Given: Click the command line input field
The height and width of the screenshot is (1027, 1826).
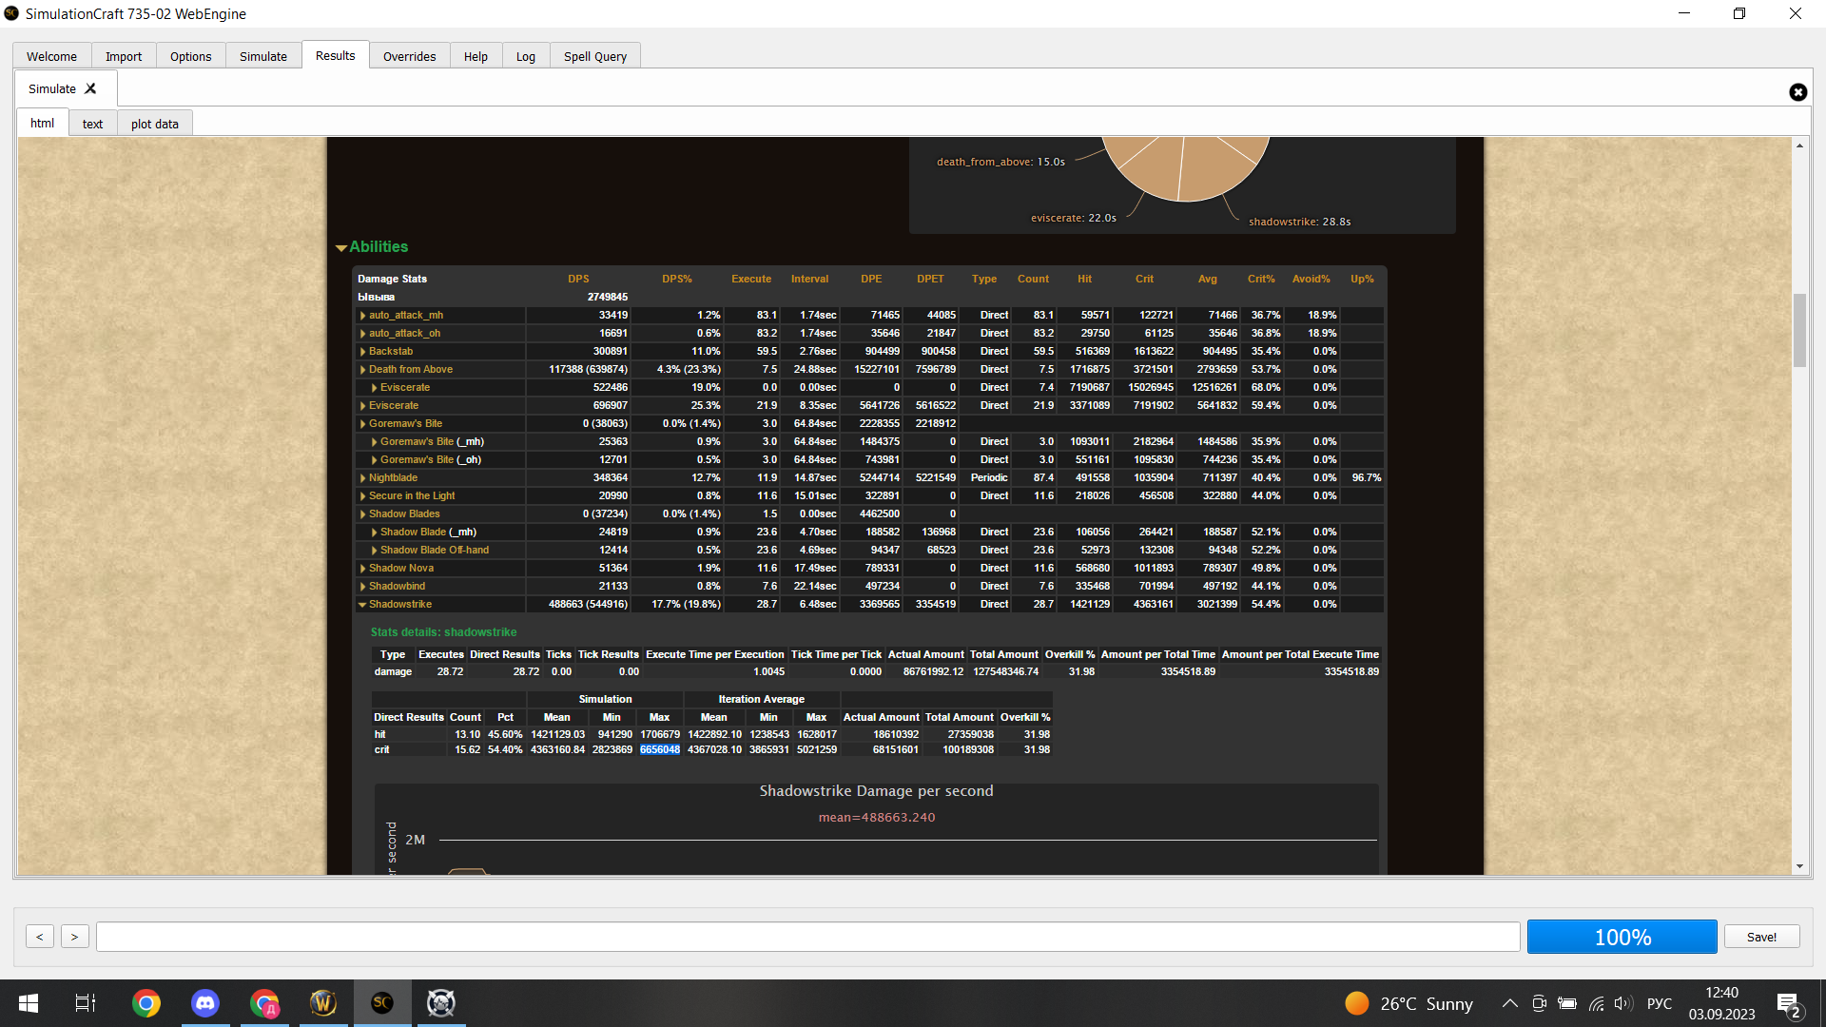Looking at the screenshot, I should [x=807, y=937].
